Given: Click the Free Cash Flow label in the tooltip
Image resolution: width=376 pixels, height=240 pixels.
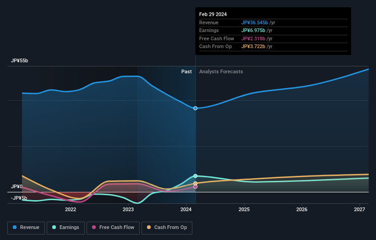Looking at the screenshot, I should (217, 38).
